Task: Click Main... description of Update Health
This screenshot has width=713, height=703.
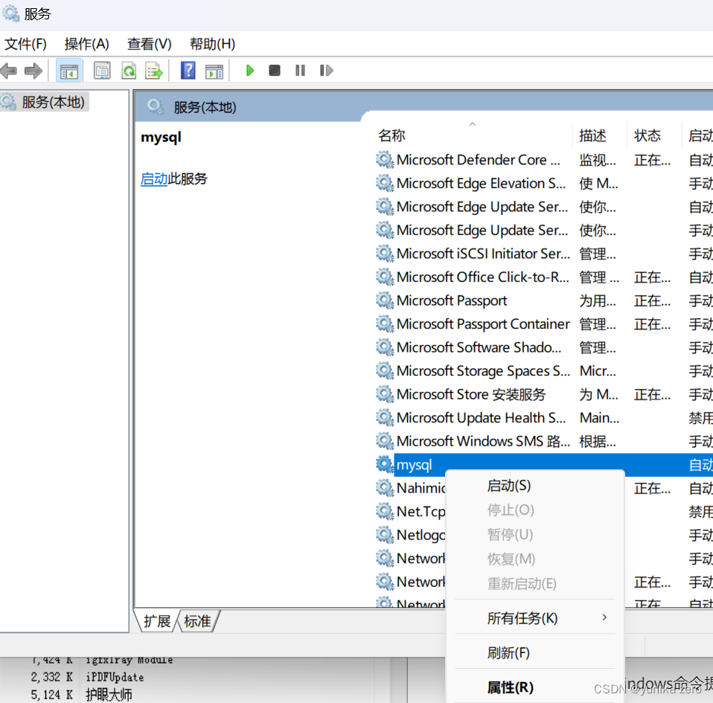Action: tap(599, 417)
